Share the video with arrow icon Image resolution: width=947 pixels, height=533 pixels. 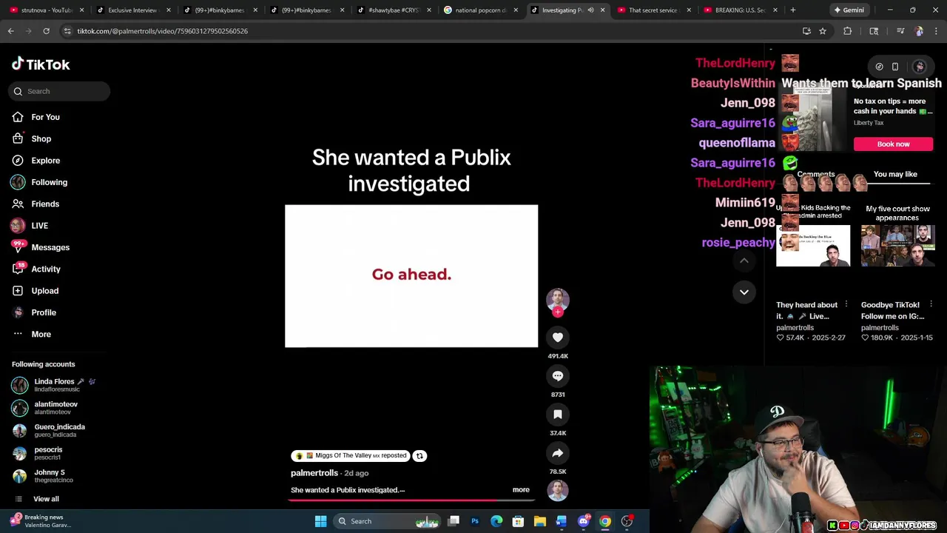point(558,453)
